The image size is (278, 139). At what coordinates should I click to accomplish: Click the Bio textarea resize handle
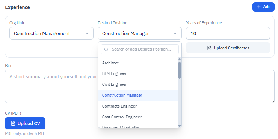pyautogui.click(x=272, y=101)
